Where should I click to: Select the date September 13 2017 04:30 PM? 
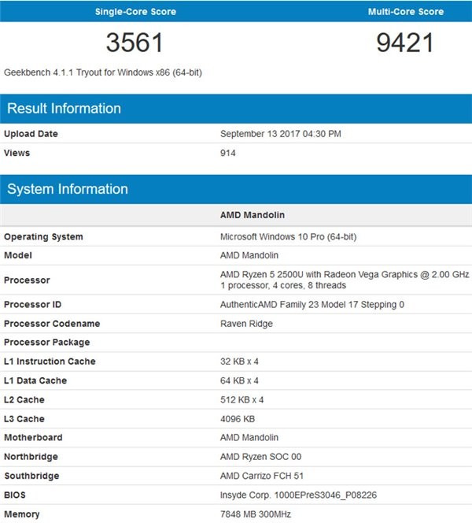pyautogui.click(x=281, y=134)
